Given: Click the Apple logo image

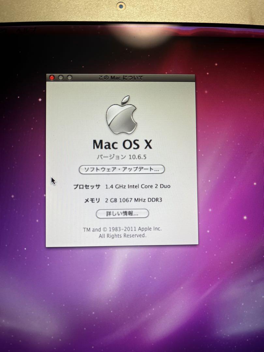Looking at the screenshot, I should click(122, 115).
